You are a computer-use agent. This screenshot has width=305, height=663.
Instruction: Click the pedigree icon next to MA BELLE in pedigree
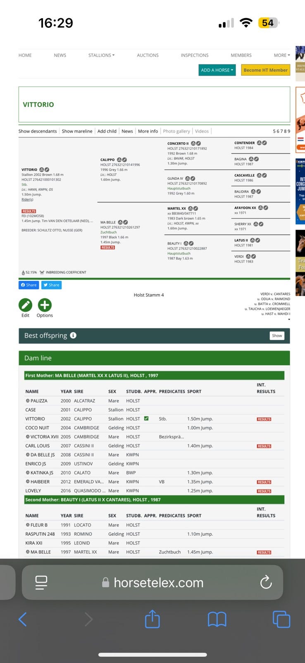tap(120, 223)
